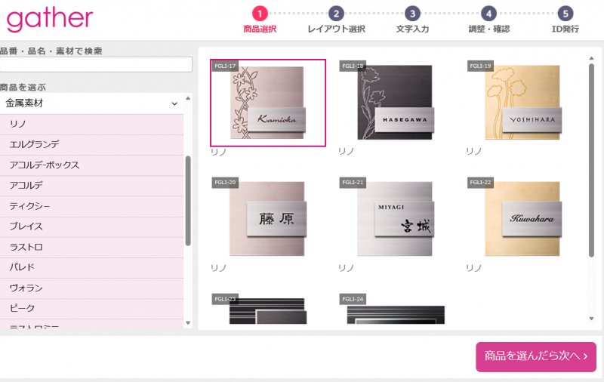Select the FGLI-20 藤原 nameplate
The height and width of the screenshot is (382, 604).
tap(268, 220)
